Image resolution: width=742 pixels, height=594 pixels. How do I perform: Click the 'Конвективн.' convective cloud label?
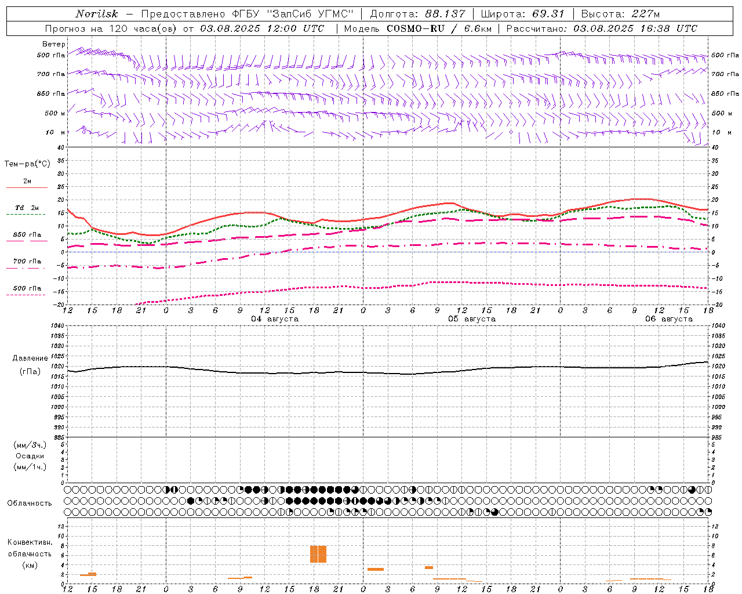click(x=30, y=542)
